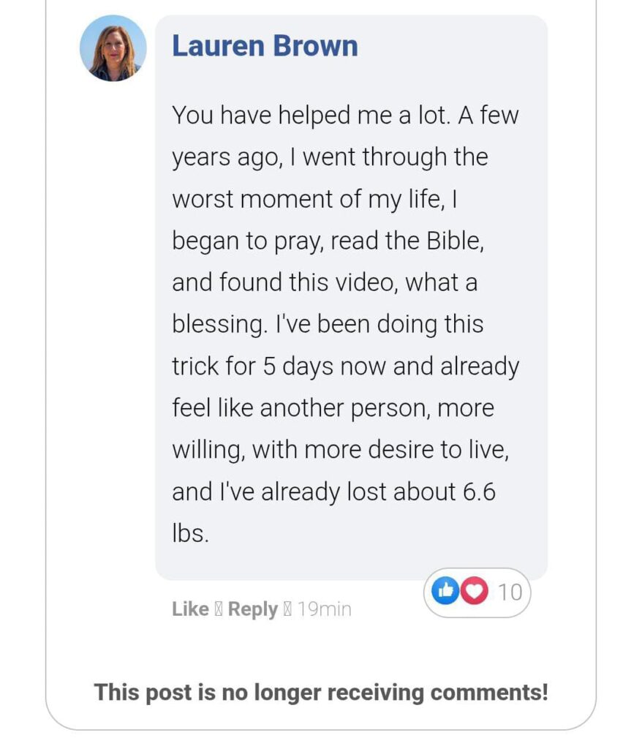Image resolution: width=642 pixels, height=749 pixels.
Task: Click the word 'Bible' in the comment
Action: pos(455,242)
